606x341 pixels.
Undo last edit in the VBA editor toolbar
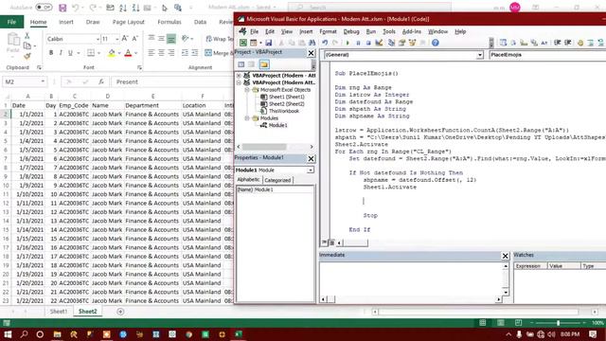[x=325, y=43]
